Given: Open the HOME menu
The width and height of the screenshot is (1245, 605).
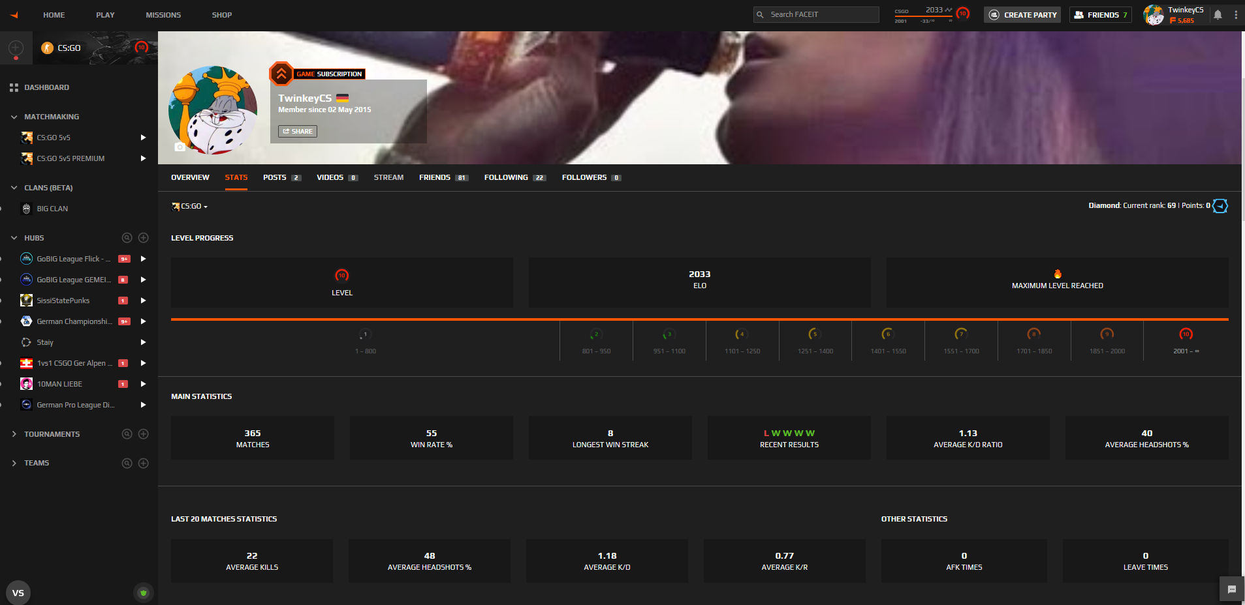Looking at the screenshot, I should coord(54,15).
